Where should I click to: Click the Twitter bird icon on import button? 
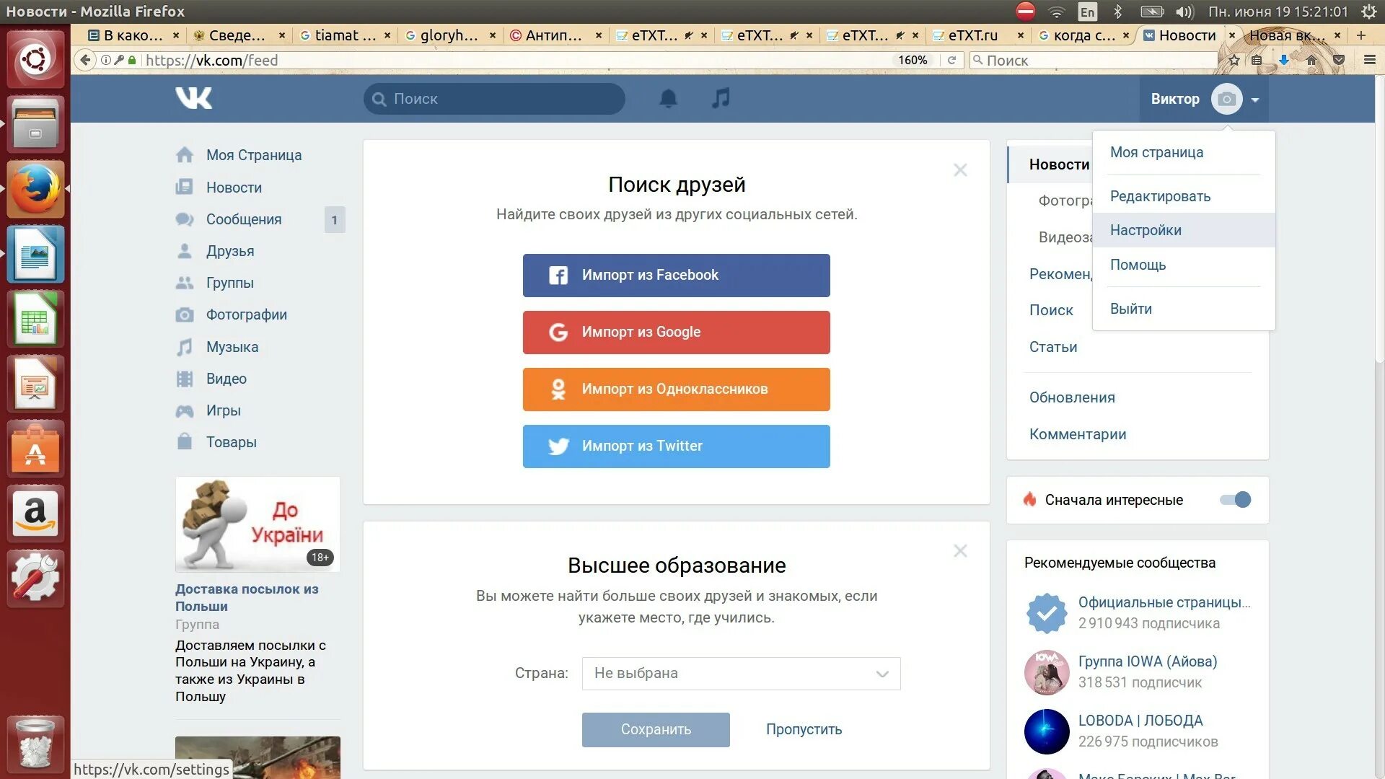click(x=558, y=446)
